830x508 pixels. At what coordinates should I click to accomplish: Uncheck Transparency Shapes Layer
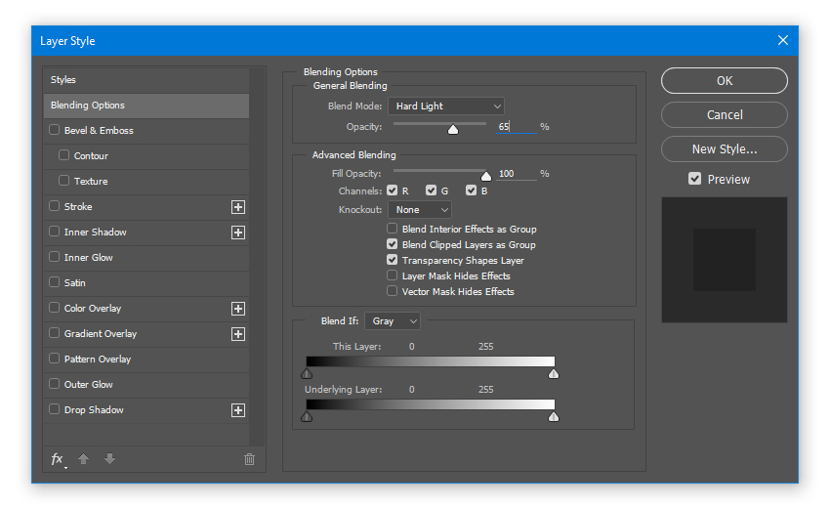(x=393, y=260)
